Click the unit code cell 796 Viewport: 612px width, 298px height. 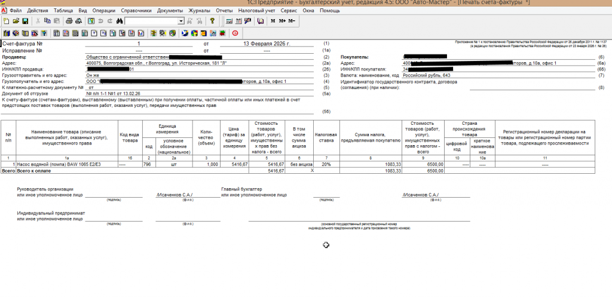[x=149, y=165]
